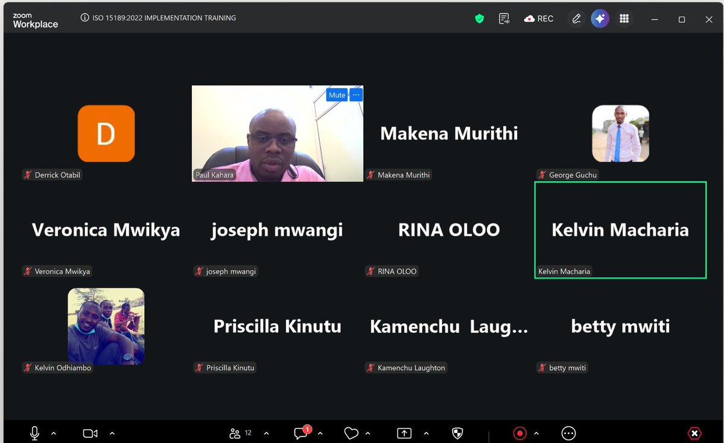Open the green encryption shield icon
Image resolution: width=724 pixels, height=443 pixels.
tap(480, 19)
